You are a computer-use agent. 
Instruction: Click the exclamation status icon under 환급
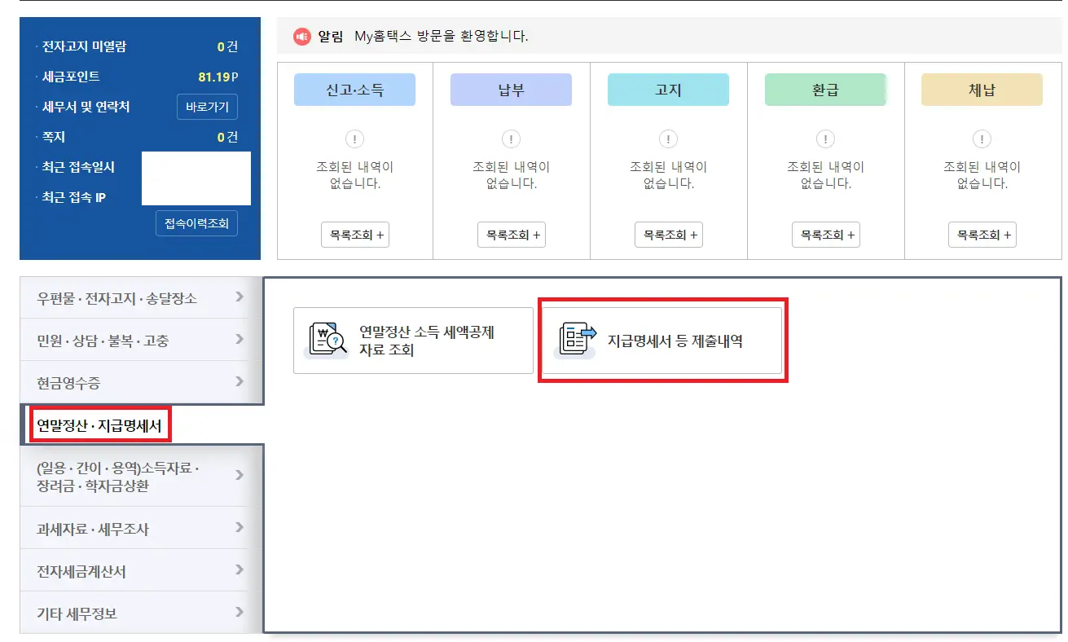coord(825,139)
